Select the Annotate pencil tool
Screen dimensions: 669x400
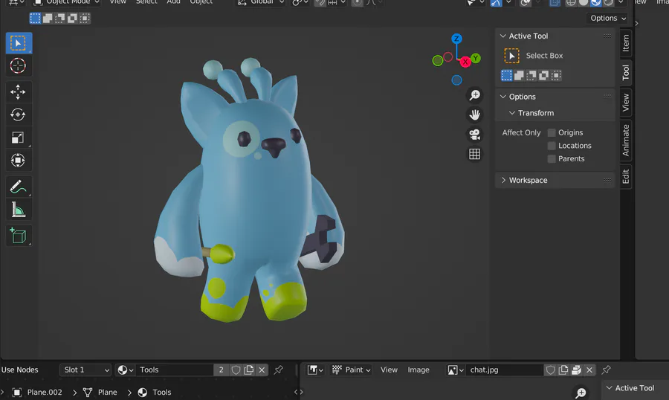coord(19,187)
